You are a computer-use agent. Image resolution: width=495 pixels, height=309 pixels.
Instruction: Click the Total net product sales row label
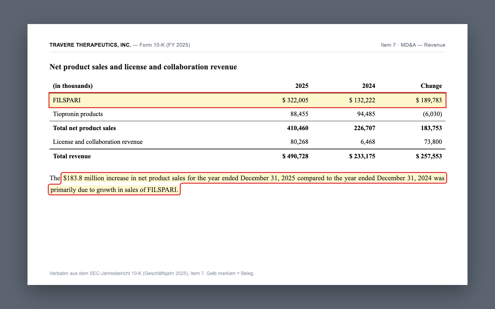(x=84, y=128)
